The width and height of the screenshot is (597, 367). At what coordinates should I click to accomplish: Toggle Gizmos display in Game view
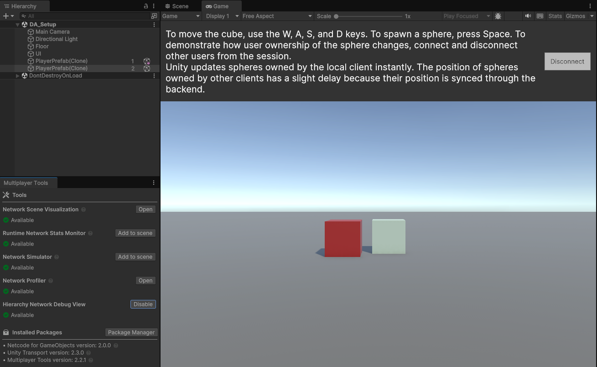coord(576,16)
